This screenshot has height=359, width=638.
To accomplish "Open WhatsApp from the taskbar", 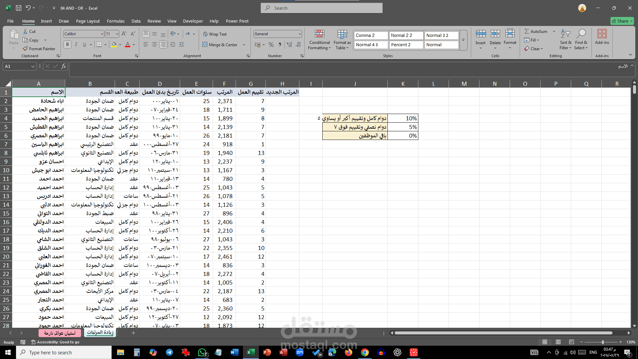I will point(202,352).
